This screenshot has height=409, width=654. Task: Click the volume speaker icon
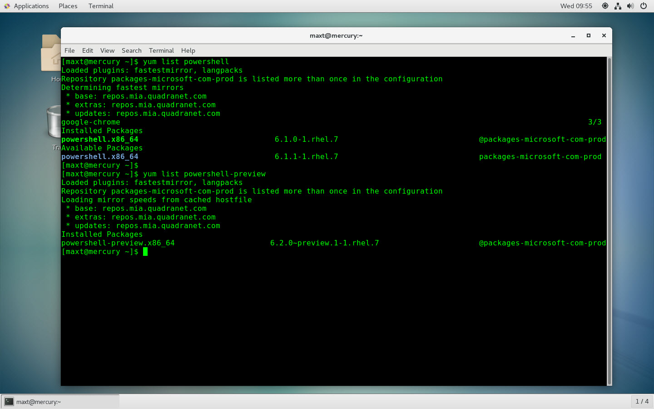630,6
